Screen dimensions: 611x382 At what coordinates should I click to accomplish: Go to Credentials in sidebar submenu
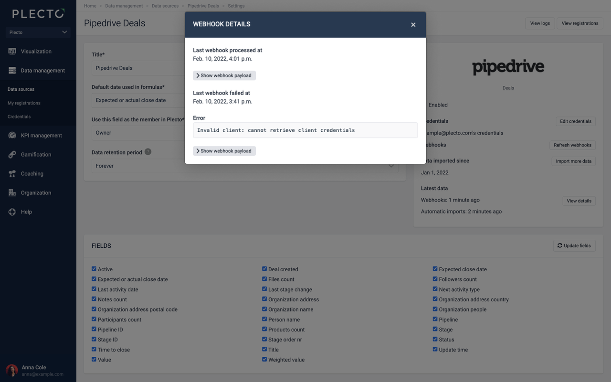tap(19, 117)
